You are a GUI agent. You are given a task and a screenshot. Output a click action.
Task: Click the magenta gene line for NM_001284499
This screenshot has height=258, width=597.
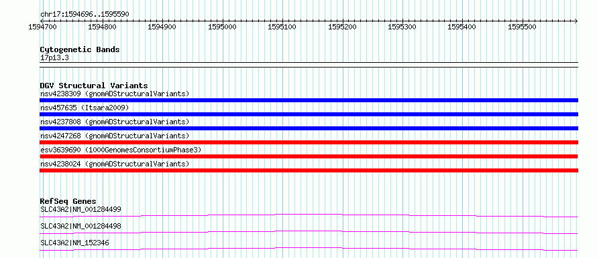pos(309,215)
